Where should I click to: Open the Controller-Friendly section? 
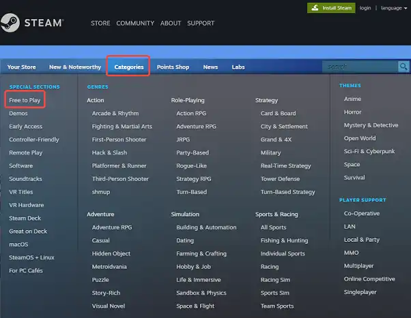34,140
